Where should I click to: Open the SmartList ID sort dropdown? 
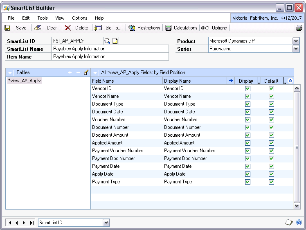point(106,223)
